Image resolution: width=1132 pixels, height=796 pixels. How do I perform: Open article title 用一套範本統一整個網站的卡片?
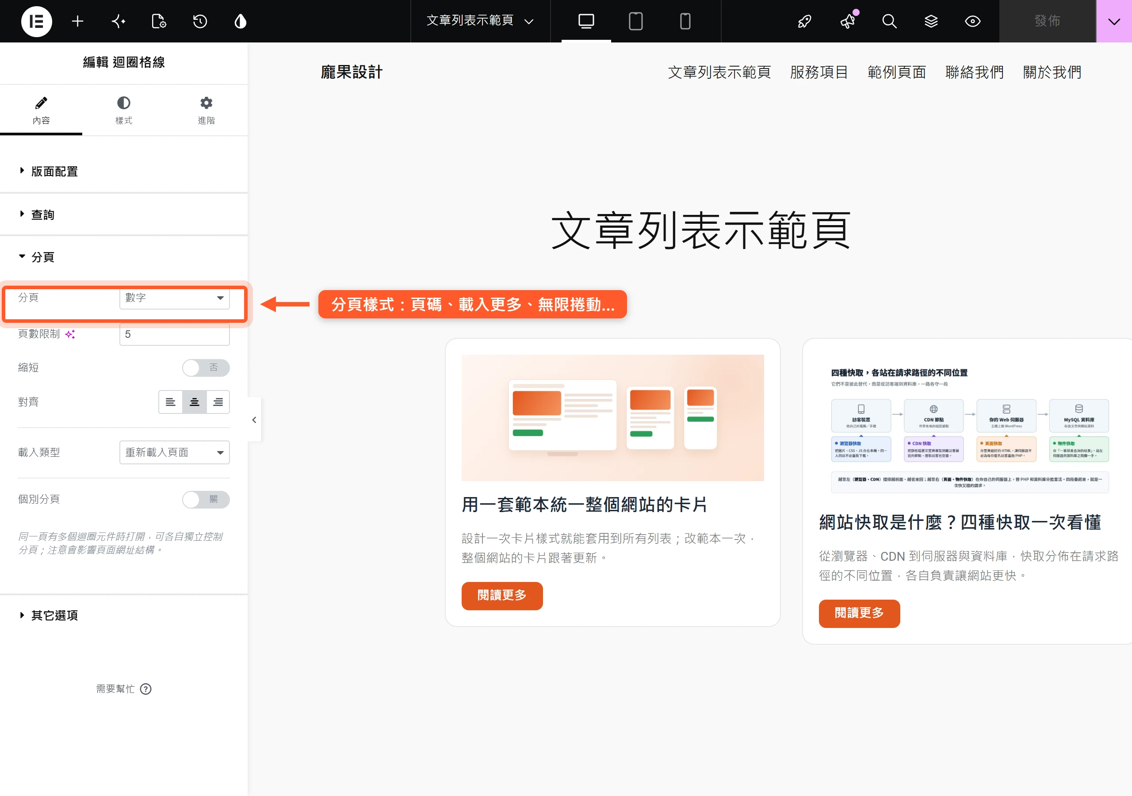click(585, 505)
